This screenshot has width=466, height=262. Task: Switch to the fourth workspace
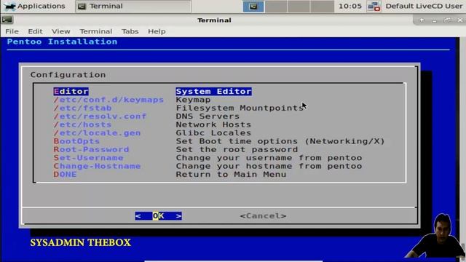[x=322, y=7]
